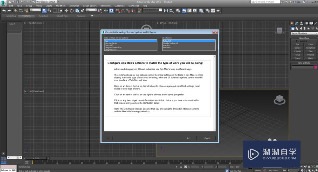Open the Select by Name dialog
This screenshot has height=172, width=318.
click(49, 10)
